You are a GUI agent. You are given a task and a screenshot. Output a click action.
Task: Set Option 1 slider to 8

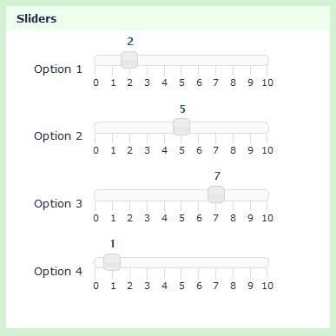point(233,60)
